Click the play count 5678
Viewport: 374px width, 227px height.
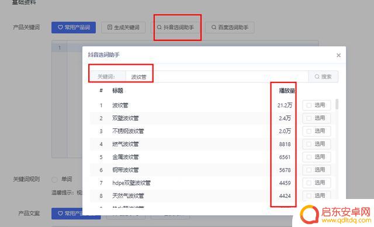tap(285, 170)
